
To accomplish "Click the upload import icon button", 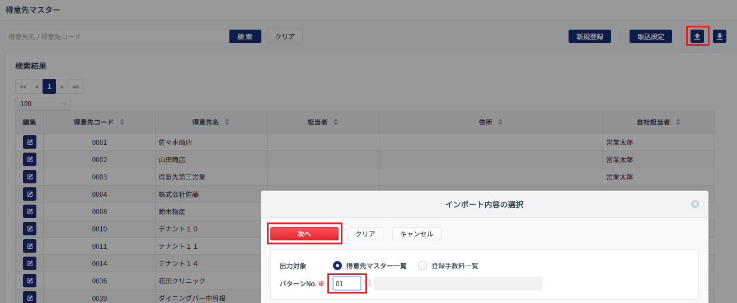I will [697, 36].
